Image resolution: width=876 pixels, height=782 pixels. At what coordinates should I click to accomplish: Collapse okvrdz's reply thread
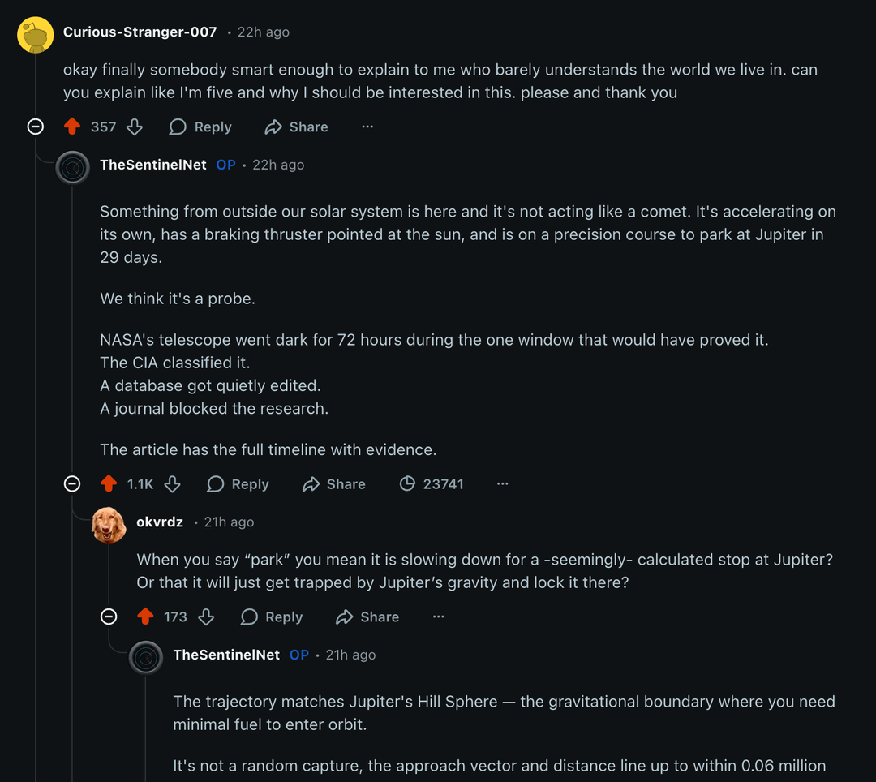(109, 617)
